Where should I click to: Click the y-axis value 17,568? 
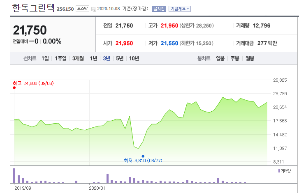[280, 121]
